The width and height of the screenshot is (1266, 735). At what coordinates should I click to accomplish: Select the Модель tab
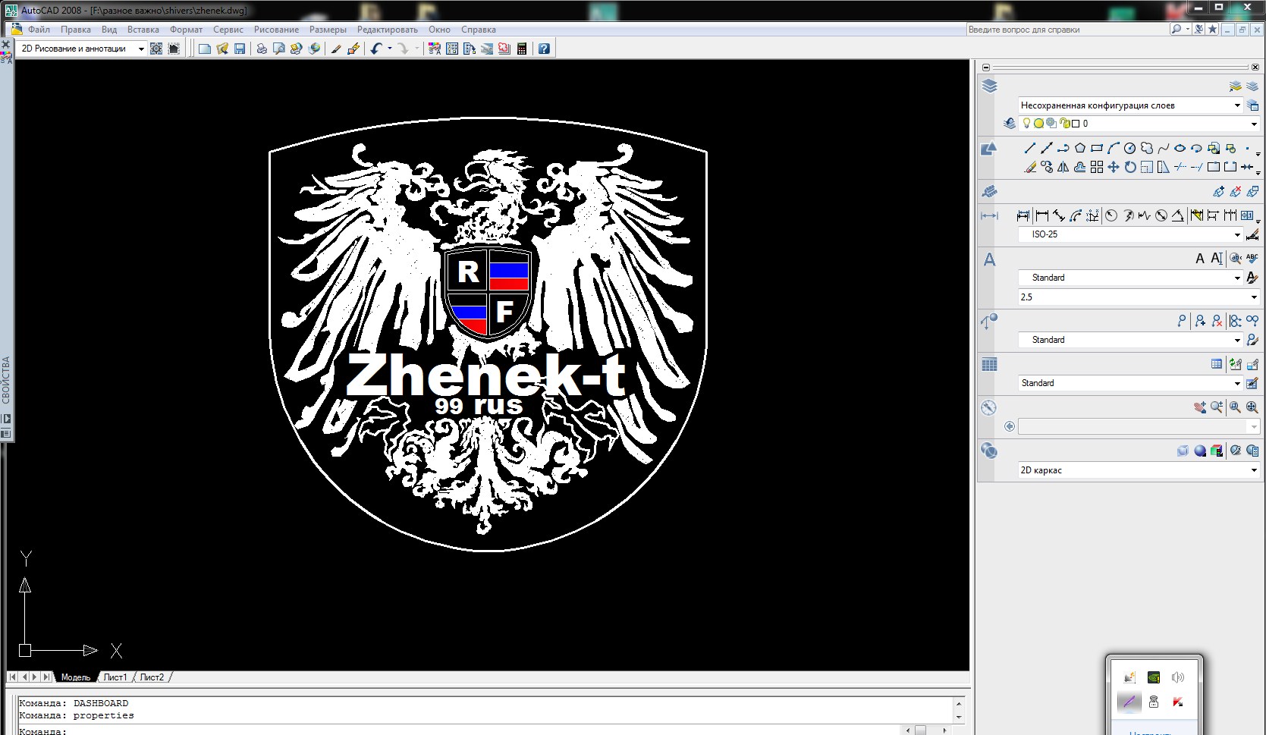coord(76,677)
